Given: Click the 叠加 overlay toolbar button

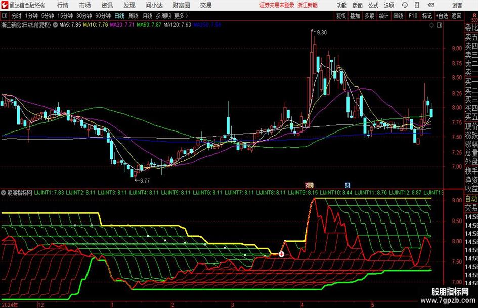Looking at the screenshot, I should point(355,16).
